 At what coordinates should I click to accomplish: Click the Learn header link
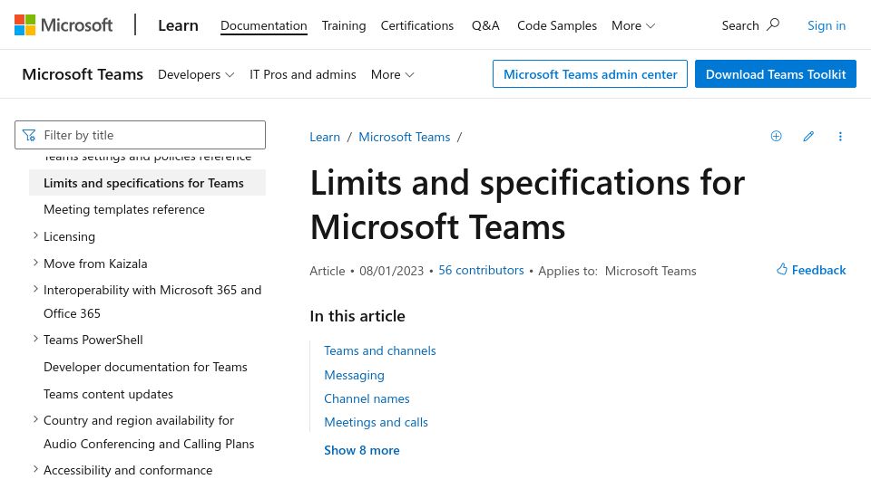(178, 25)
